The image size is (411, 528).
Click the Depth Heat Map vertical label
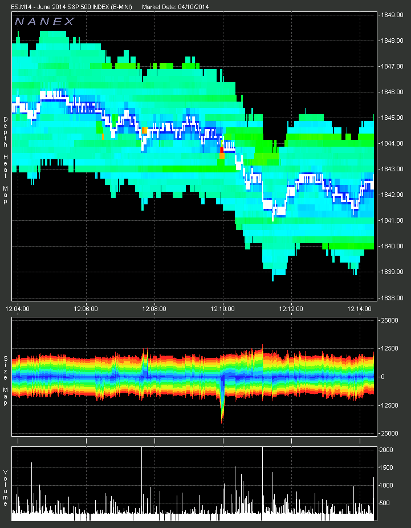pos(5,153)
